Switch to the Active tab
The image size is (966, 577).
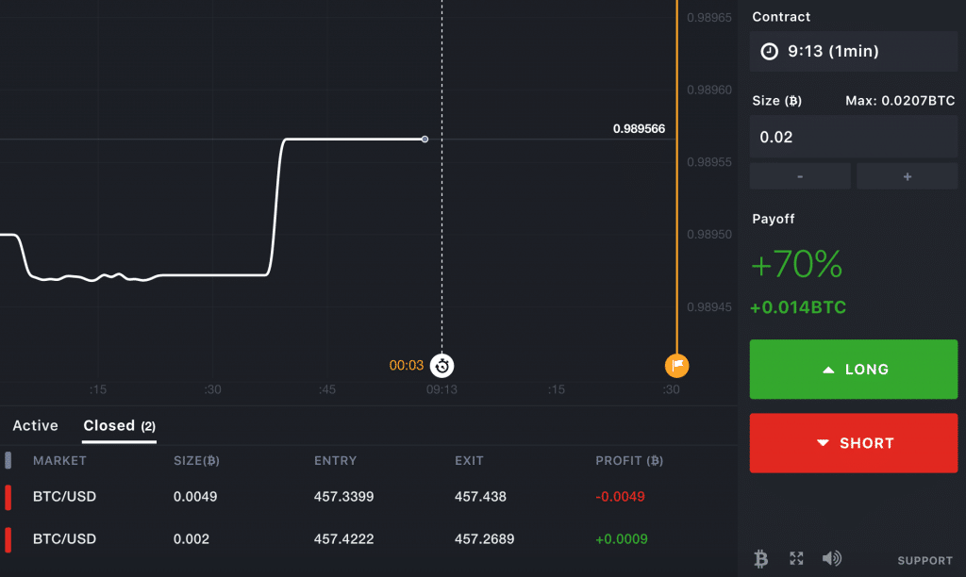tap(35, 426)
